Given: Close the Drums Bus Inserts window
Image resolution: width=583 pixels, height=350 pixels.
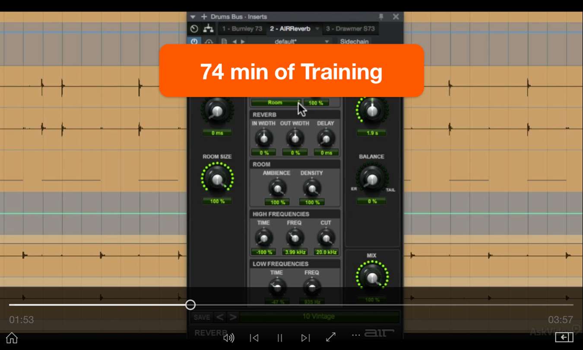Looking at the screenshot, I should point(396,17).
